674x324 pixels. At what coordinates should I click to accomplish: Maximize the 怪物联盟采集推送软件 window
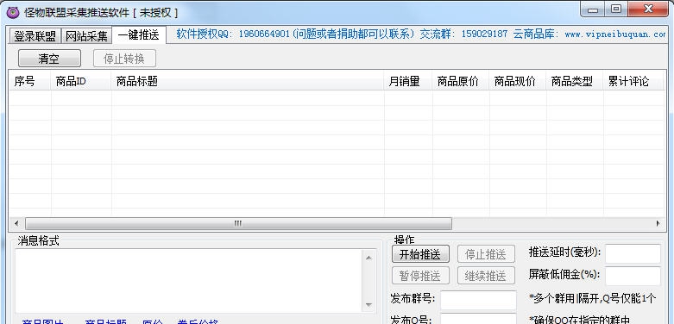pos(616,9)
